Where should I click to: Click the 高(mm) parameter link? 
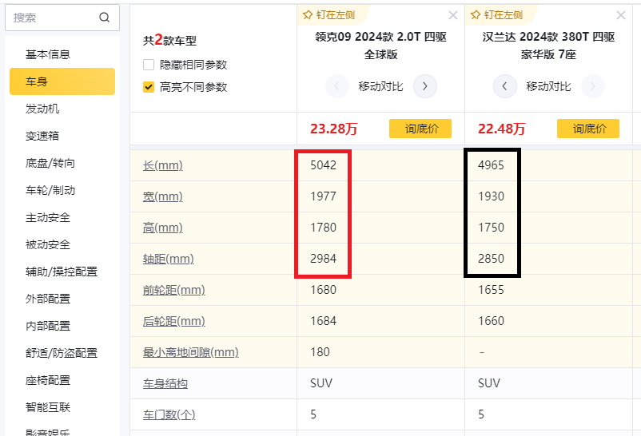[163, 228]
